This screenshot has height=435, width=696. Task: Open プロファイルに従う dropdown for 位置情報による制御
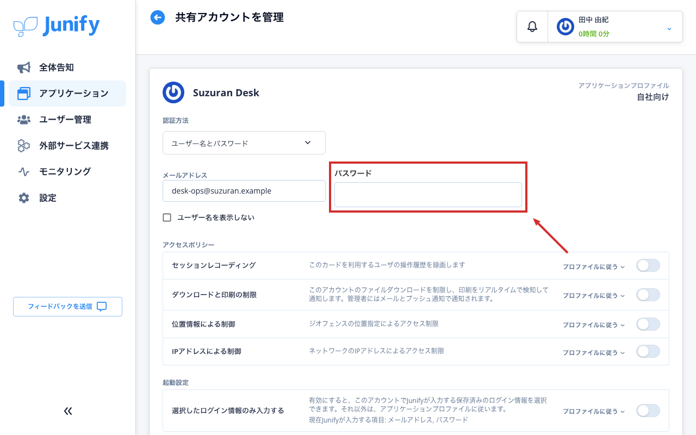tap(594, 324)
